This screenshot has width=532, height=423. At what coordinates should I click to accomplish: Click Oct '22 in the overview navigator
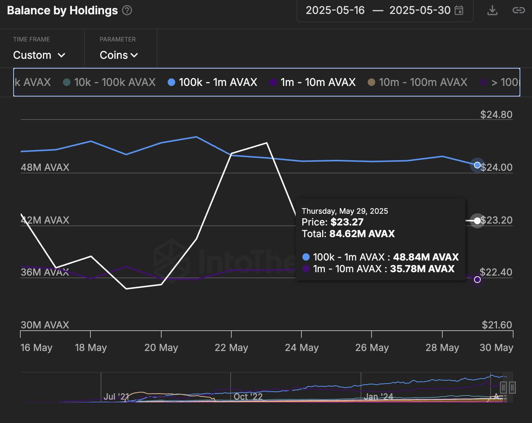(x=248, y=397)
